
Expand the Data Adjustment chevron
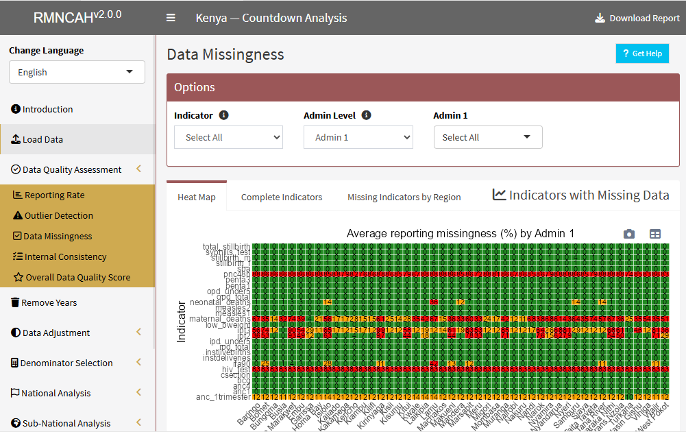coord(139,332)
